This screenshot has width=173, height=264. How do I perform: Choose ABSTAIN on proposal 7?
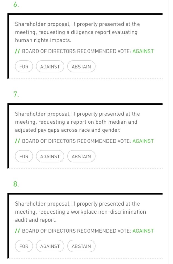point(81,156)
